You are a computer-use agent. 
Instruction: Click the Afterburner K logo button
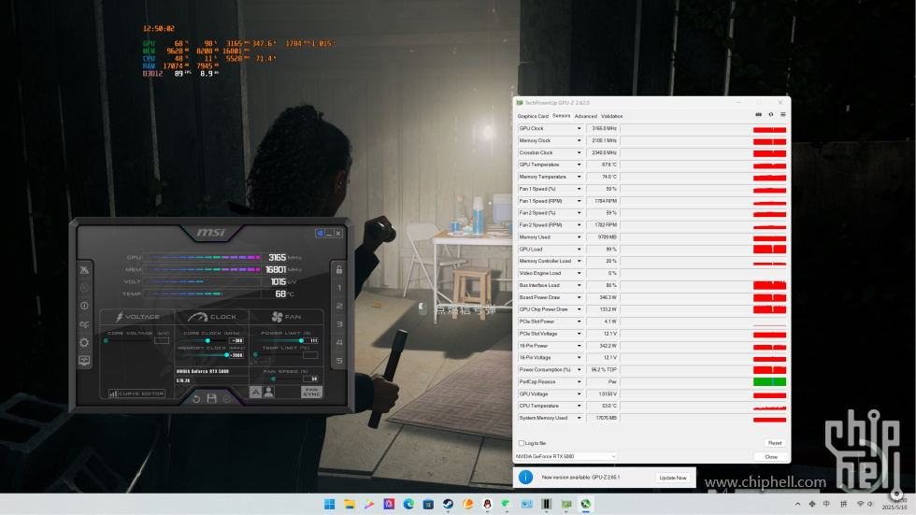point(85,287)
